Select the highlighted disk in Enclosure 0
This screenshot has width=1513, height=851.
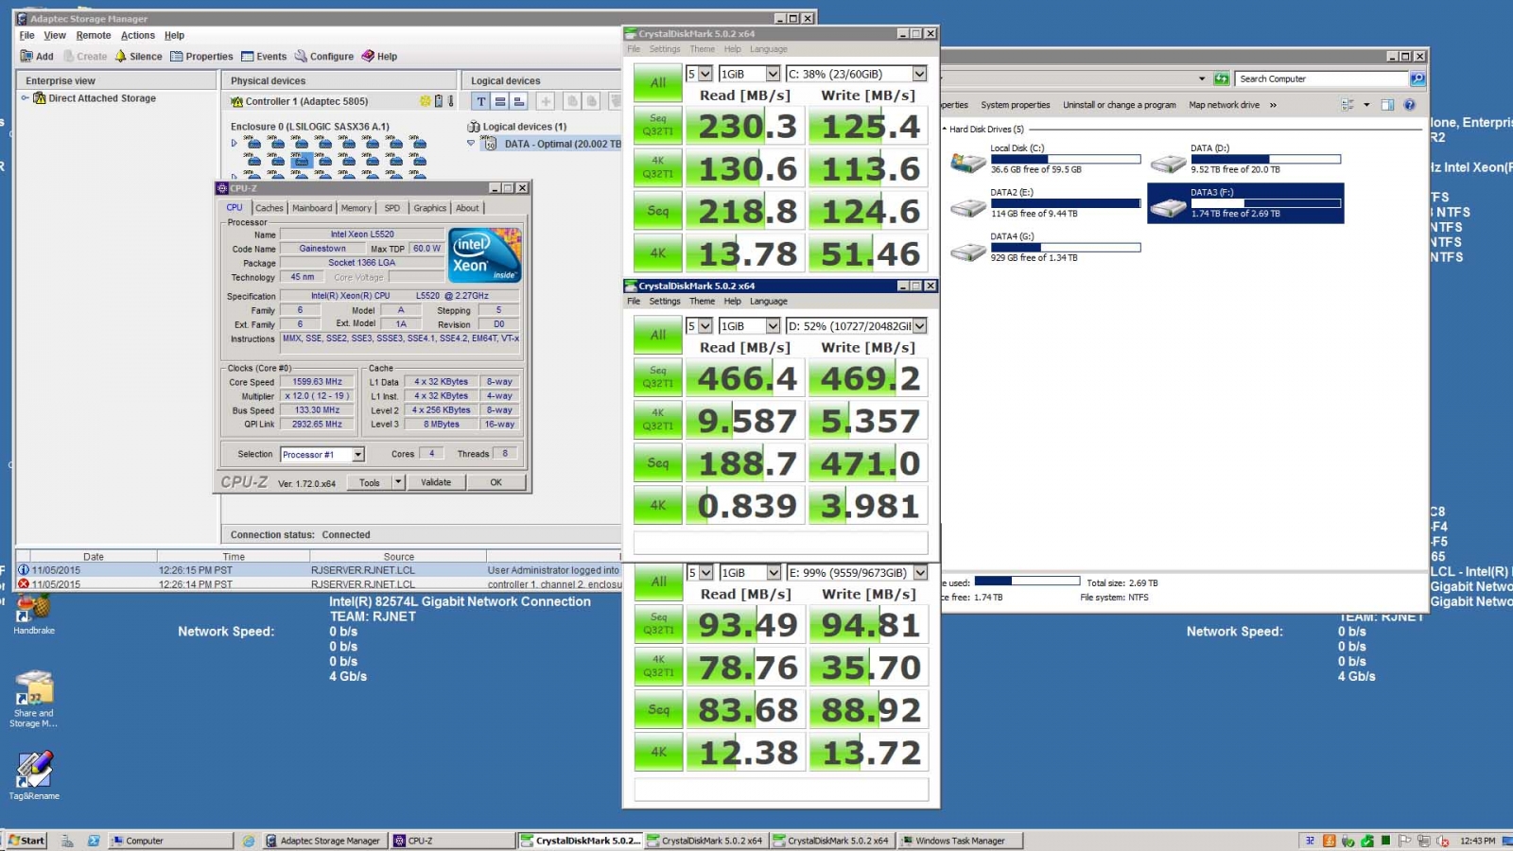pos(302,160)
